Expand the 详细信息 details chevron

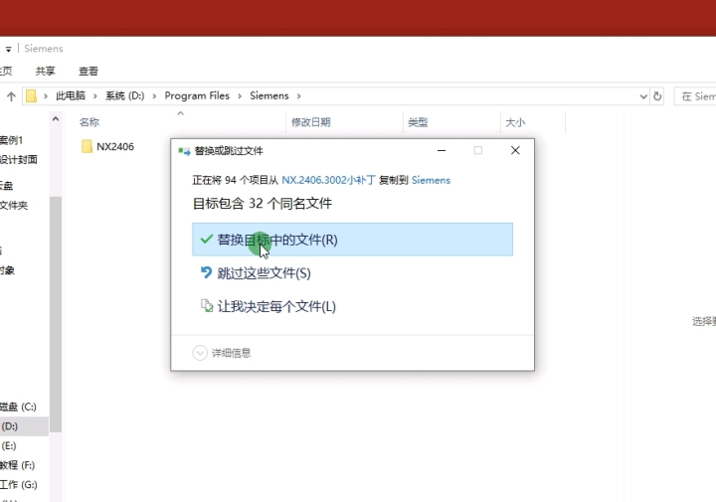coord(200,353)
